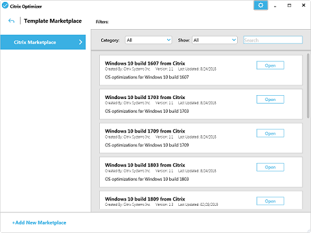Image resolution: width=311 pixels, height=233 pixels.
Task: Open Windows 10 build 1709 template
Action: tap(270, 133)
